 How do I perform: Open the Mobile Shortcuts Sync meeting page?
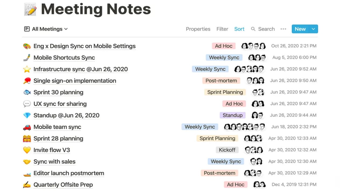pos(64,58)
